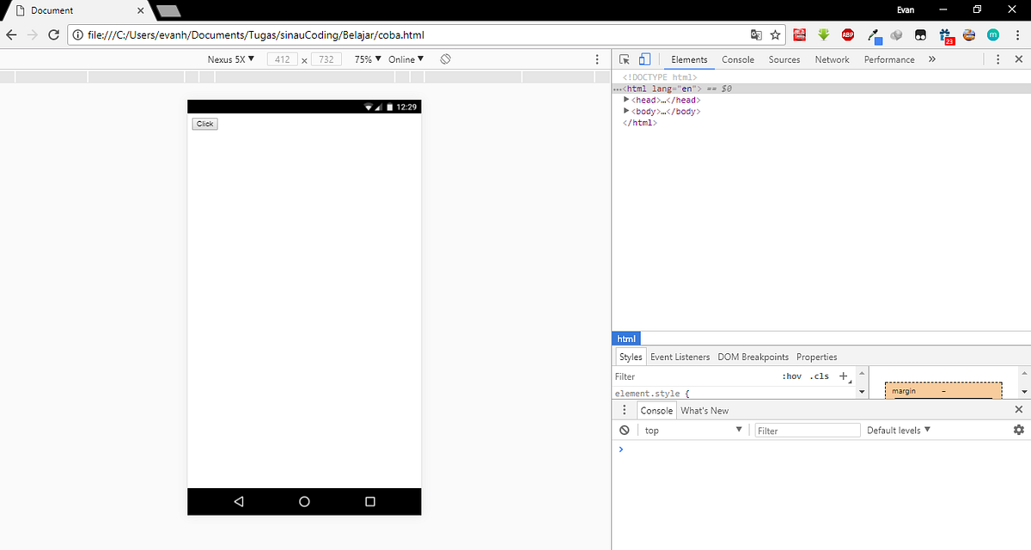Expand the body element in DOM tree
Image resolution: width=1031 pixels, height=550 pixels.
(x=625, y=110)
